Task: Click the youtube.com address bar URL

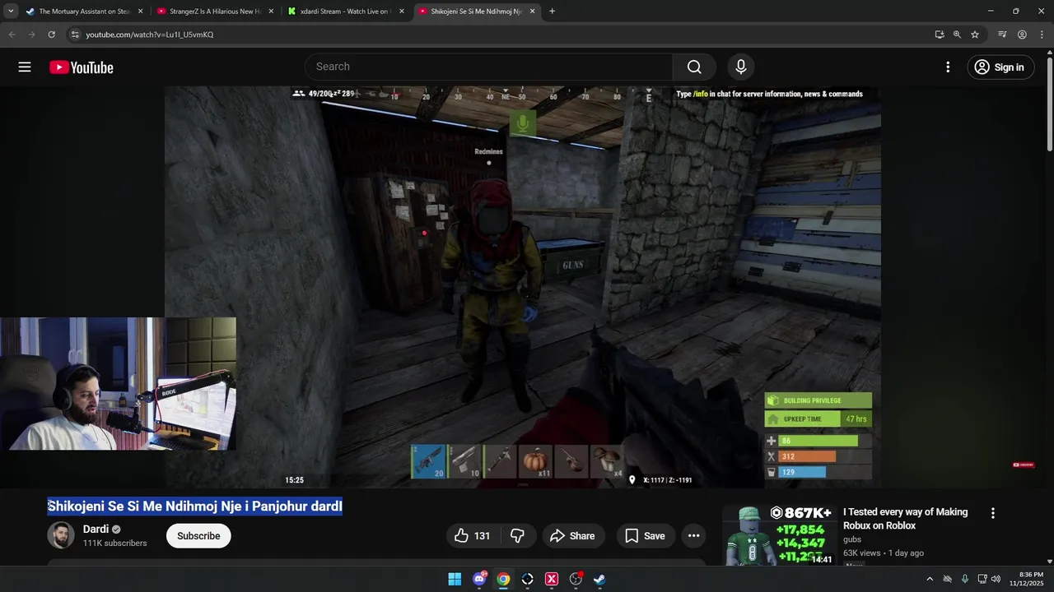Action: tap(150, 35)
